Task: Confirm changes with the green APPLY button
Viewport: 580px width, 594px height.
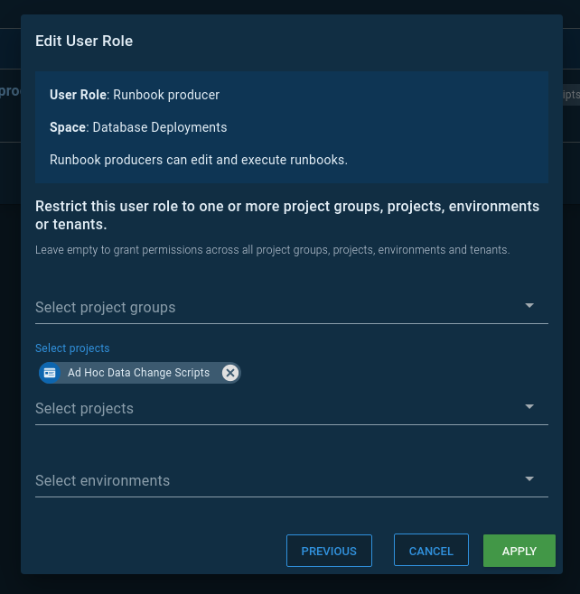Action: coord(519,551)
